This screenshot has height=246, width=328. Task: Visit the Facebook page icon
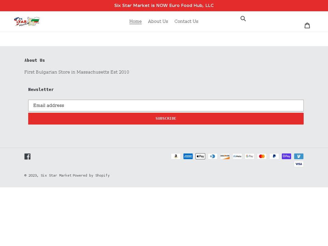27,156
